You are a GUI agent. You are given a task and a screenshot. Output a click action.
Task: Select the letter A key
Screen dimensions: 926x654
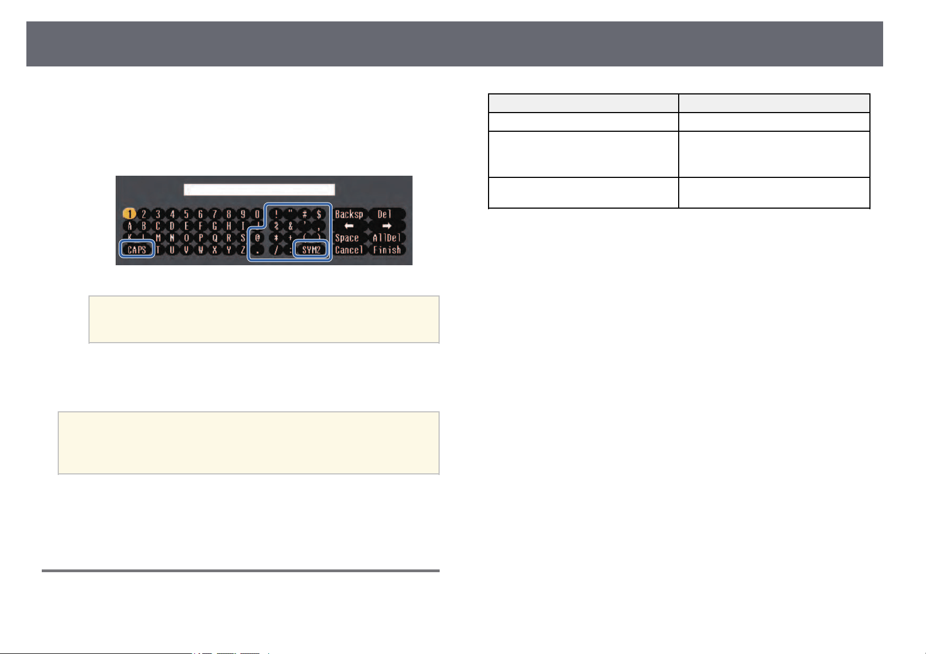click(x=130, y=226)
